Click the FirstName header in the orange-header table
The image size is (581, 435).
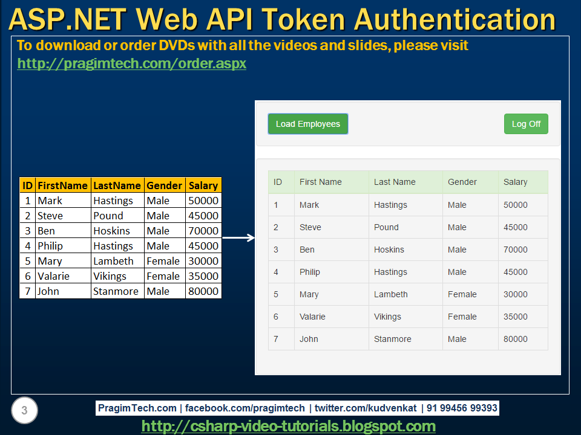pos(62,185)
